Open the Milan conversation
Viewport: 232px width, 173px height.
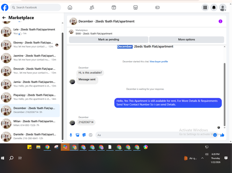click(x=30, y=124)
